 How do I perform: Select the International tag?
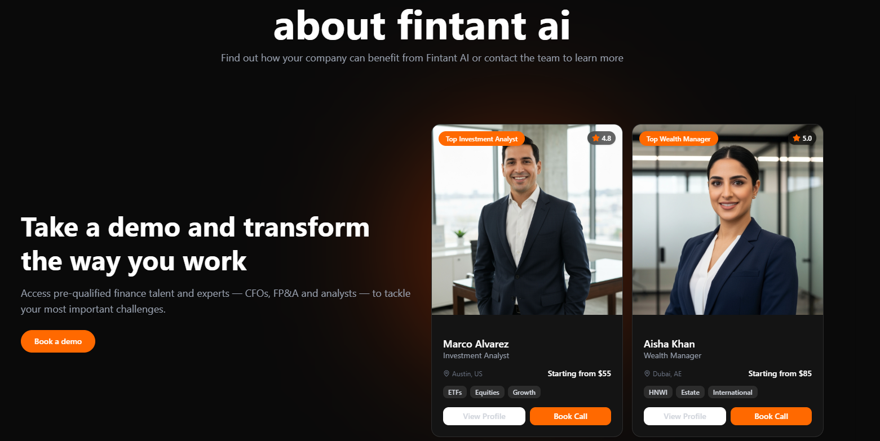pos(733,392)
